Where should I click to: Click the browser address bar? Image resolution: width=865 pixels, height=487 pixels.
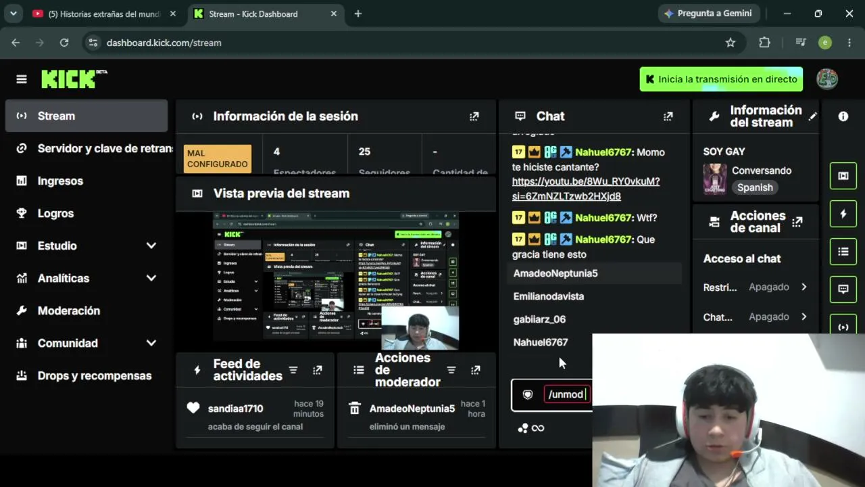[405, 43]
